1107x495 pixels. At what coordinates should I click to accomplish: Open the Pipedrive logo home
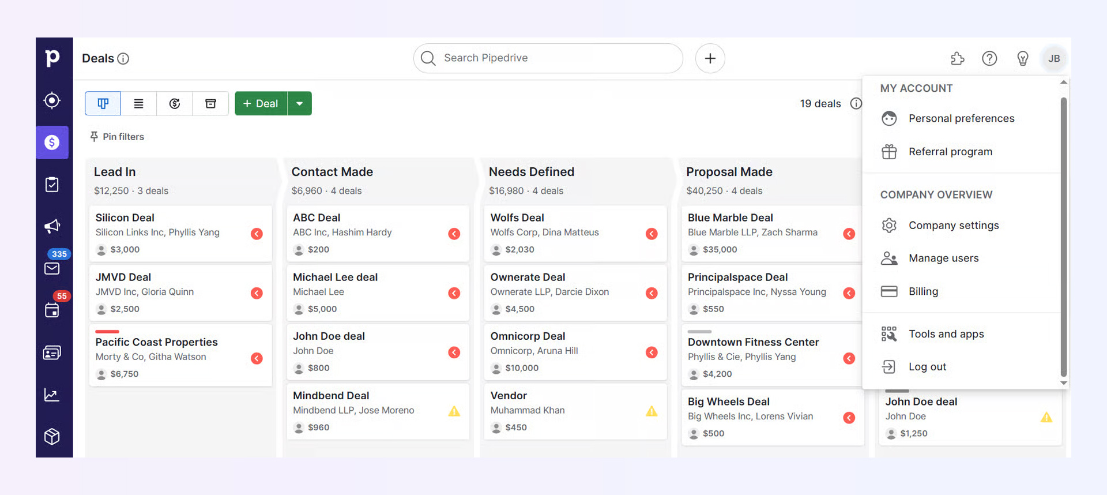52,58
